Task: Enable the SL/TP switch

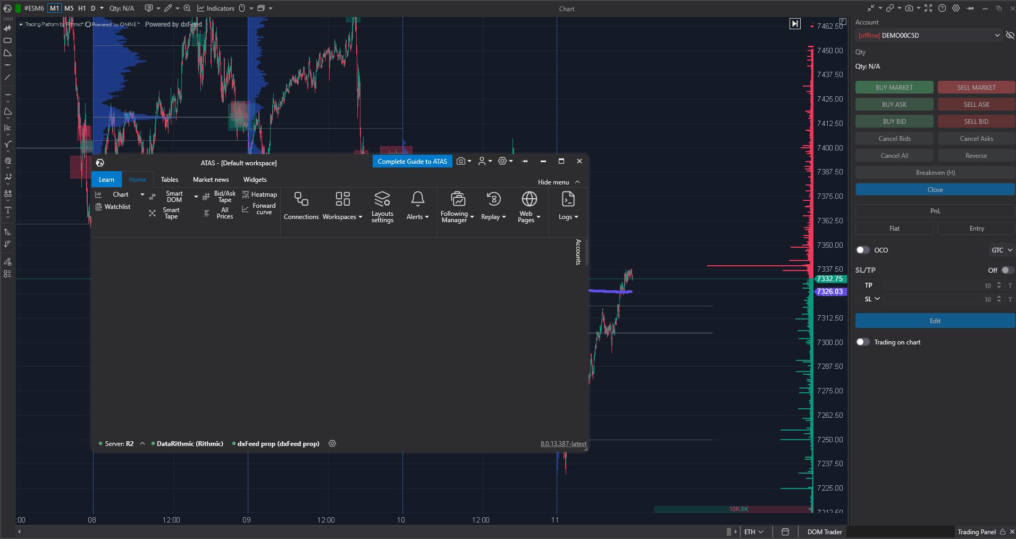Action: click(1007, 270)
